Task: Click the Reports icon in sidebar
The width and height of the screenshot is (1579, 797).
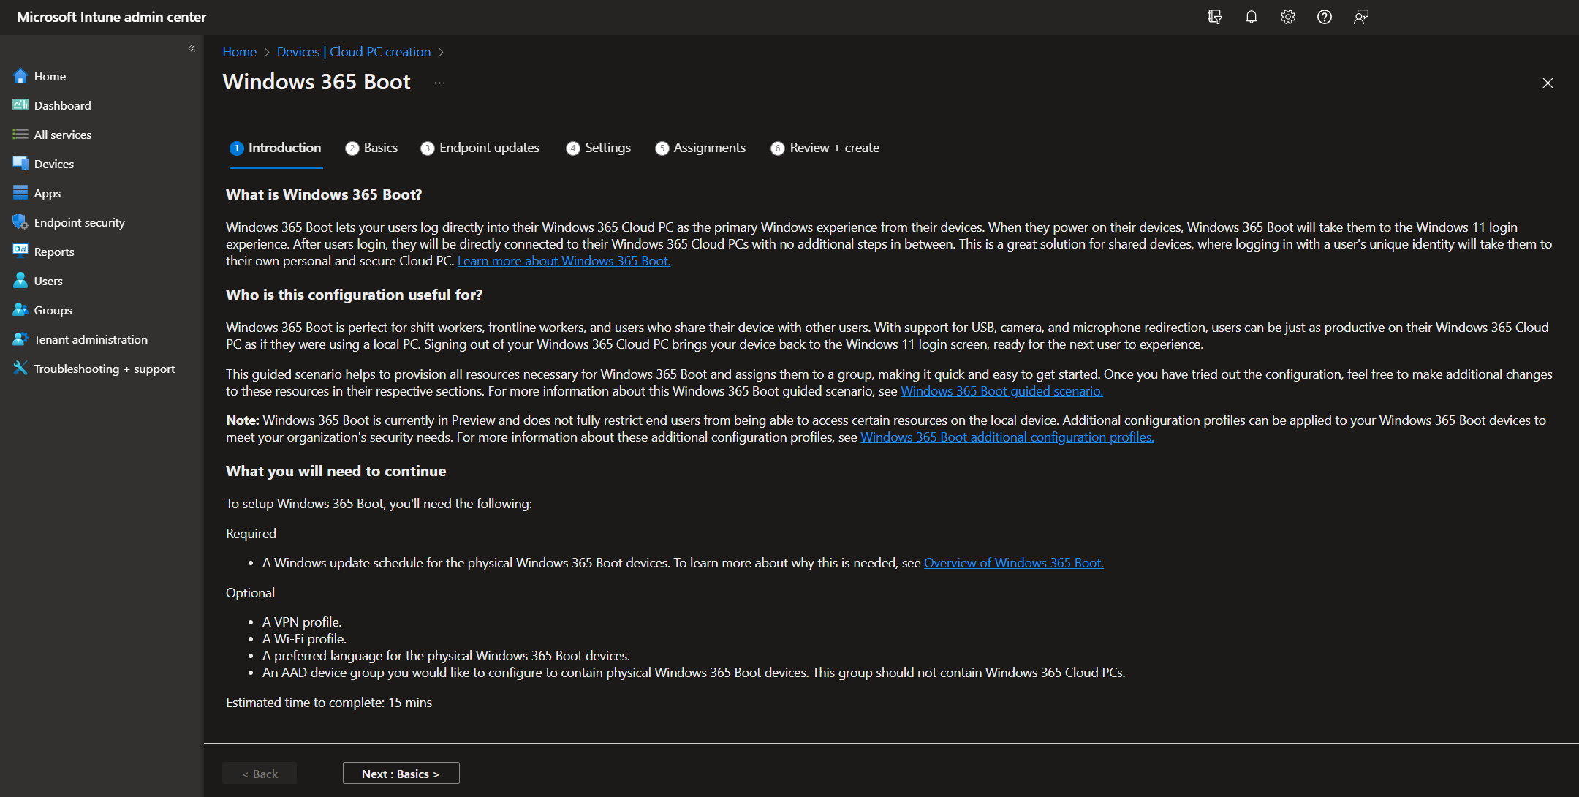Action: pos(20,252)
